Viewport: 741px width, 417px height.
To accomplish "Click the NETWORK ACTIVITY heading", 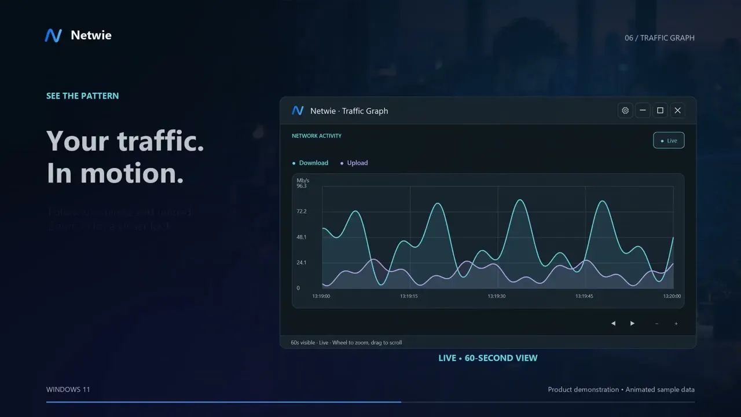I will tap(317, 136).
